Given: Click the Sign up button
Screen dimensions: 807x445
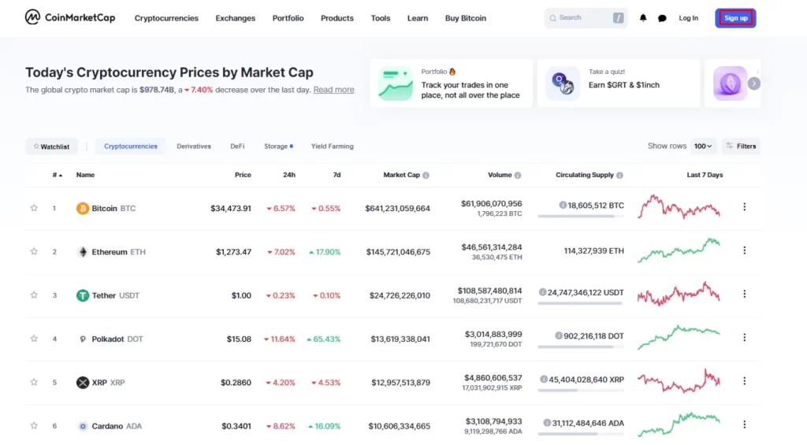Looking at the screenshot, I should point(735,18).
